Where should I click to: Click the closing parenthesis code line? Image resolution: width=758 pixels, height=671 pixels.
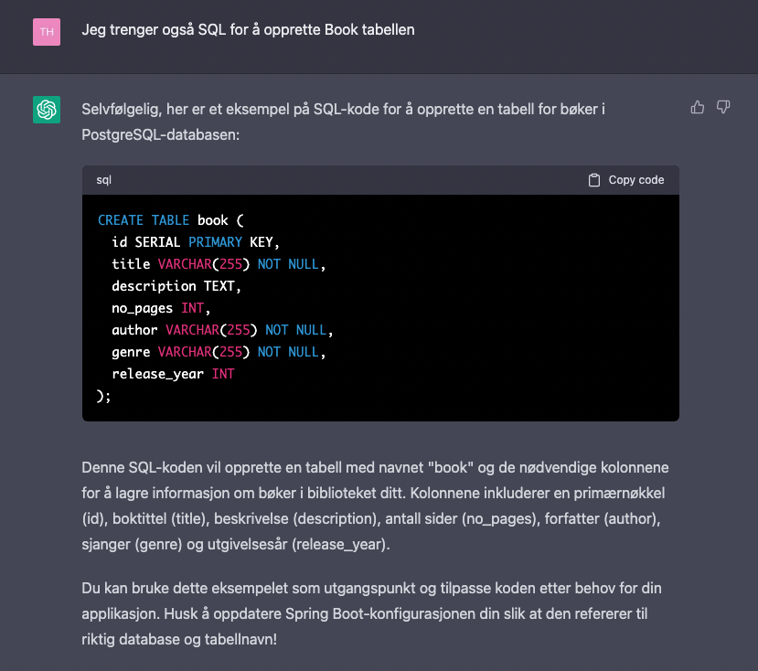(103, 395)
